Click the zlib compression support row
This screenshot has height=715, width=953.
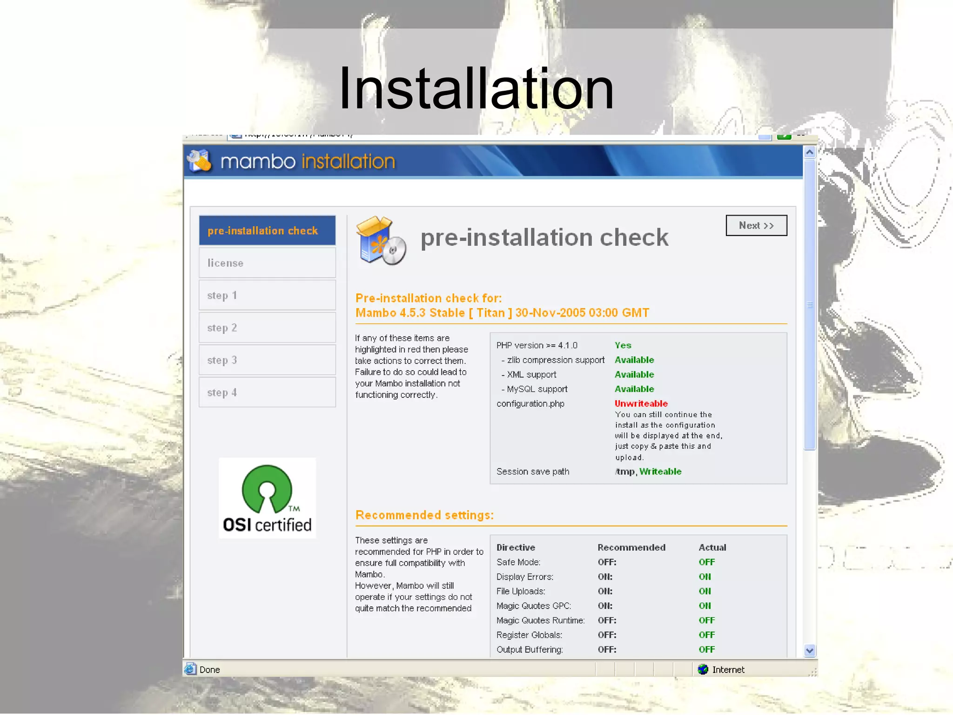[553, 360]
